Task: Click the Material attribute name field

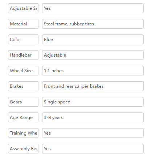Action: point(23,24)
